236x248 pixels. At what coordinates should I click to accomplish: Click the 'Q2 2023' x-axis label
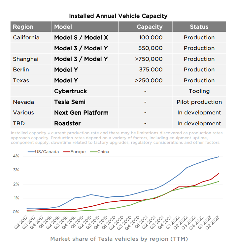pyautogui.click(x=212, y=222)
